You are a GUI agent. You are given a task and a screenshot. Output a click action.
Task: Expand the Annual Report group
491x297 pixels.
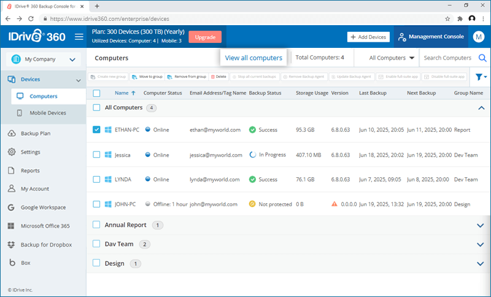point(480,225)
